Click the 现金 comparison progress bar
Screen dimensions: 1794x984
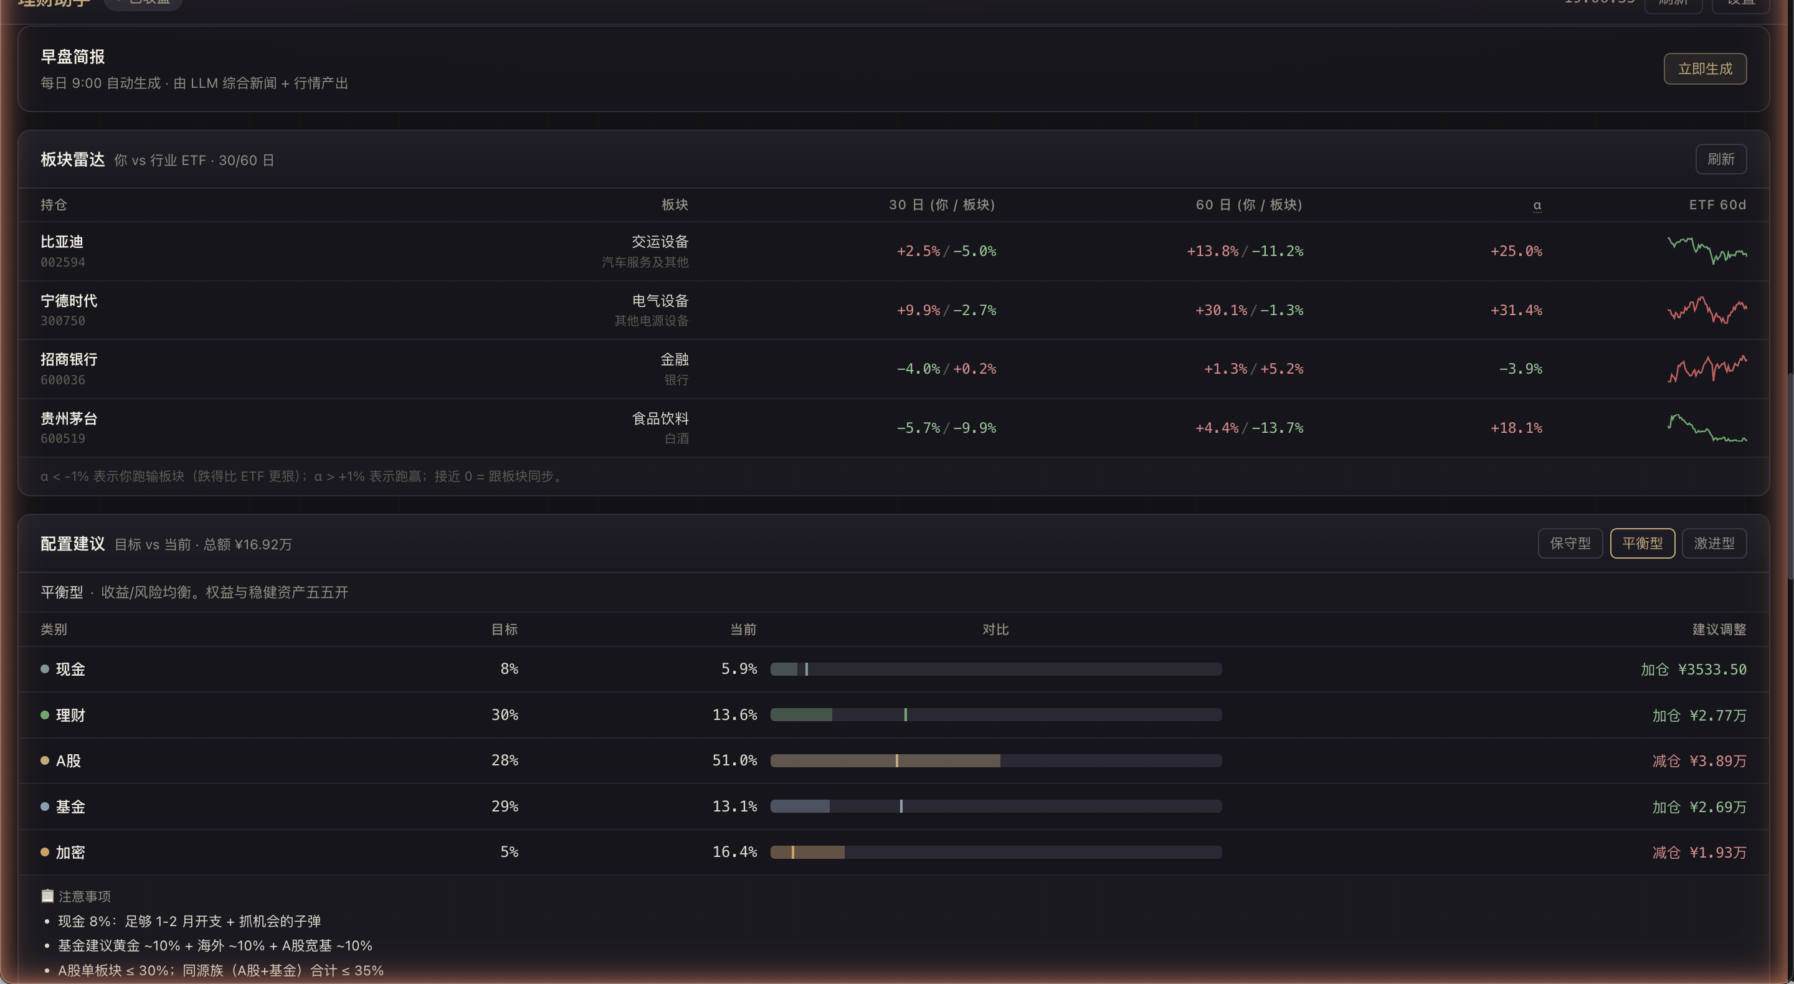[x=996, y=669]
